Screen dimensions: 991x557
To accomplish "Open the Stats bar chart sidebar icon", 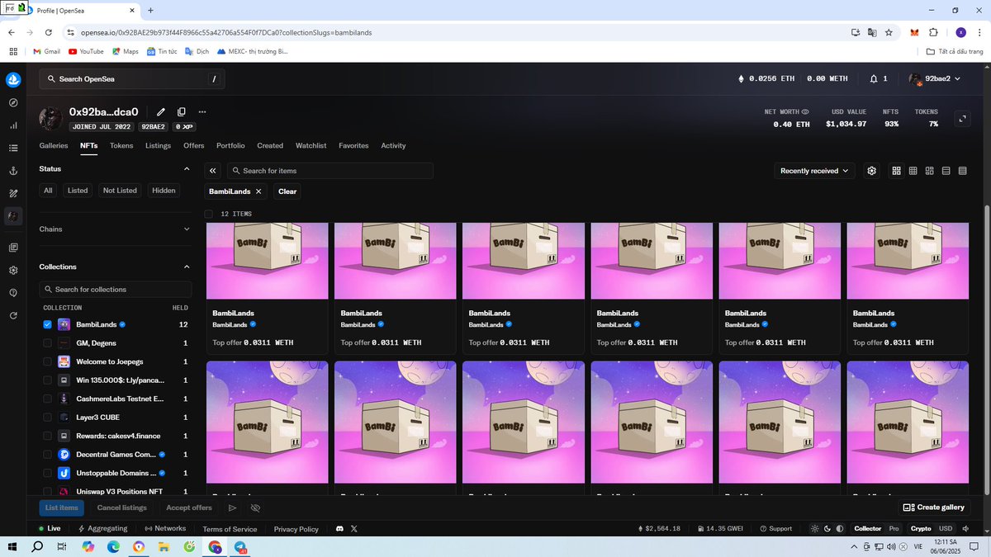I will (x=13, y=125).
